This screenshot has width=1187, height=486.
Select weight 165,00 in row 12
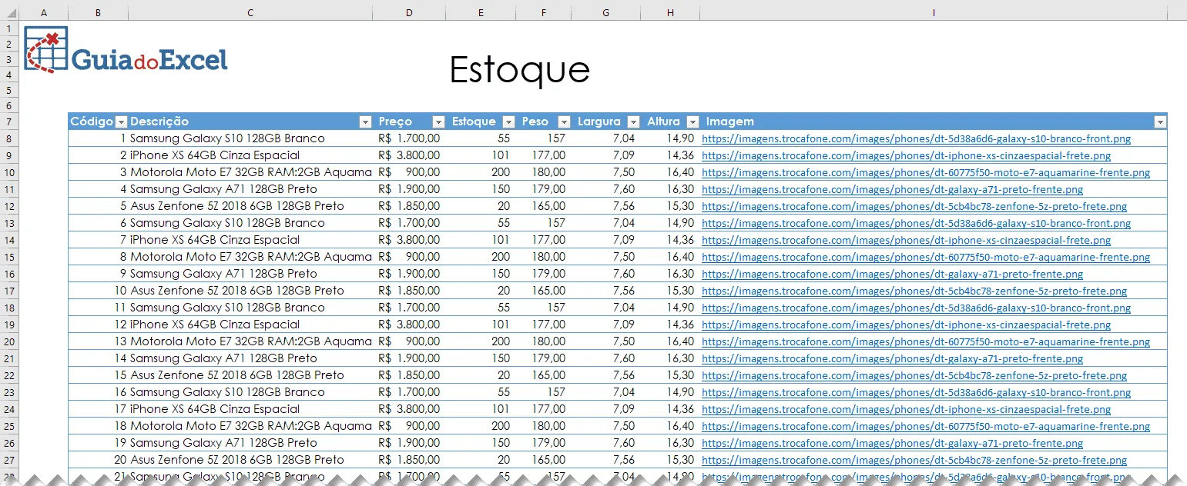(x=544, y=206)
